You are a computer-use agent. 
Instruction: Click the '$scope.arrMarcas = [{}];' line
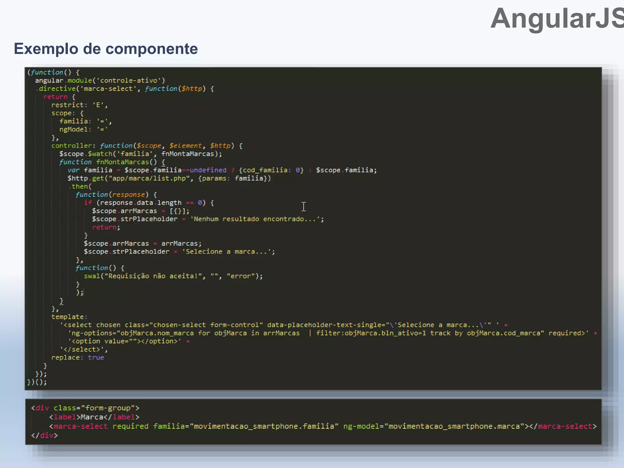click(x=141, y=211)
